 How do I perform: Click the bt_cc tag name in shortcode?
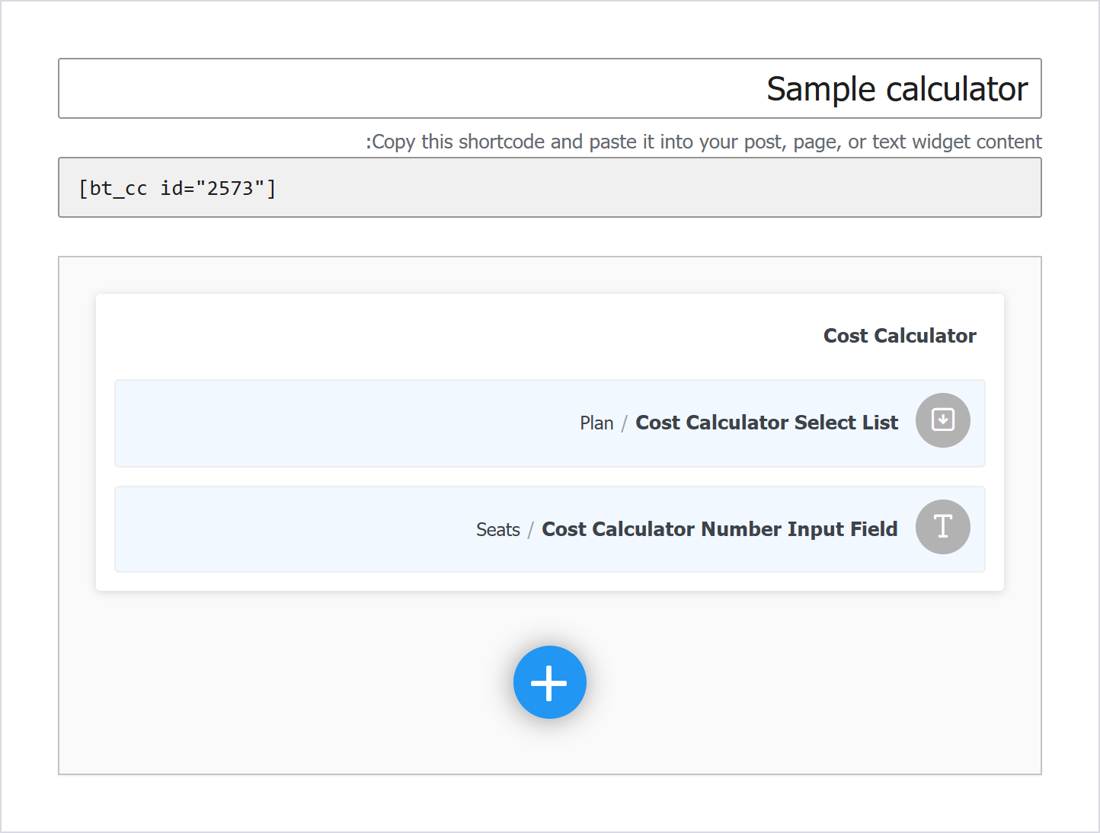pos(119,188)
